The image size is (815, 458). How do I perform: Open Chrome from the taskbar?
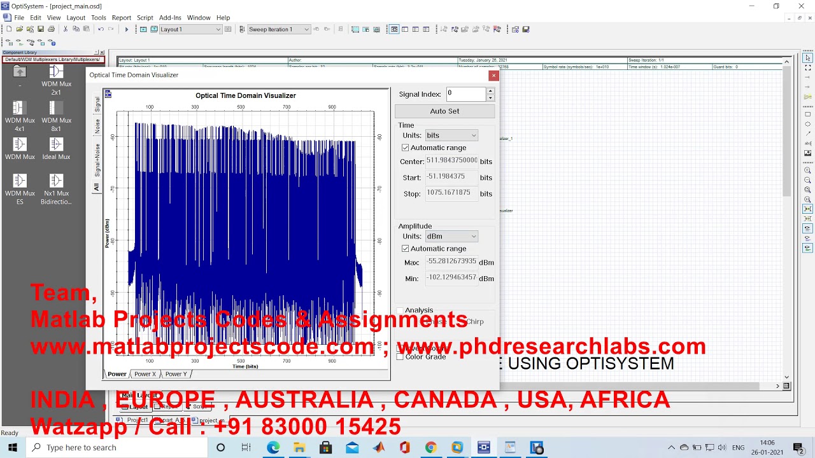point(431,447)
